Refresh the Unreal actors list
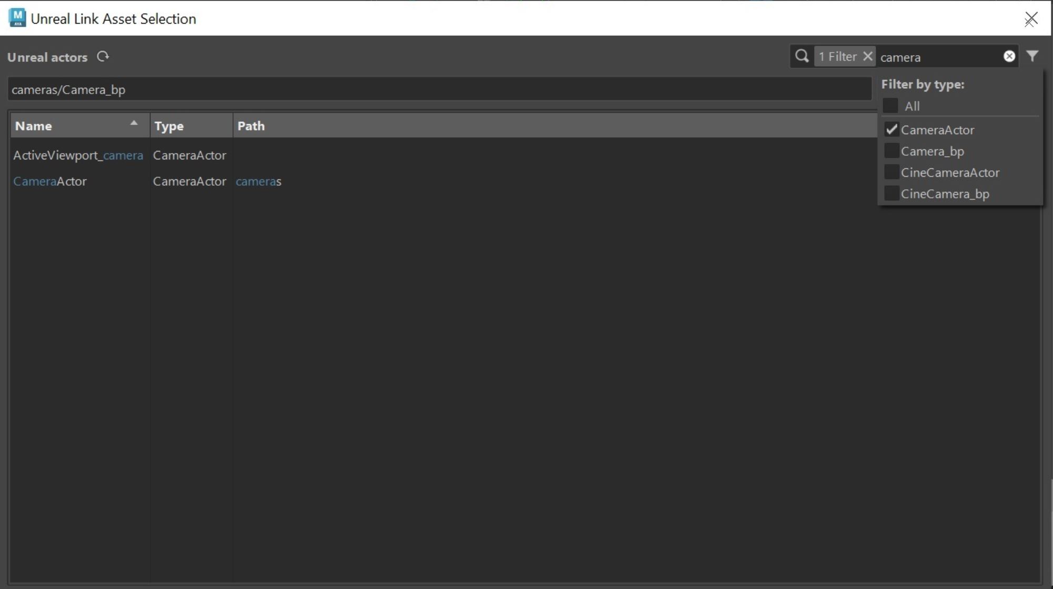 [x=103, y=56]
